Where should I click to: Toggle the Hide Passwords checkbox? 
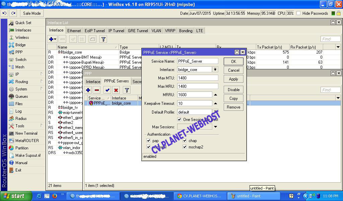(x=298, y=13)
